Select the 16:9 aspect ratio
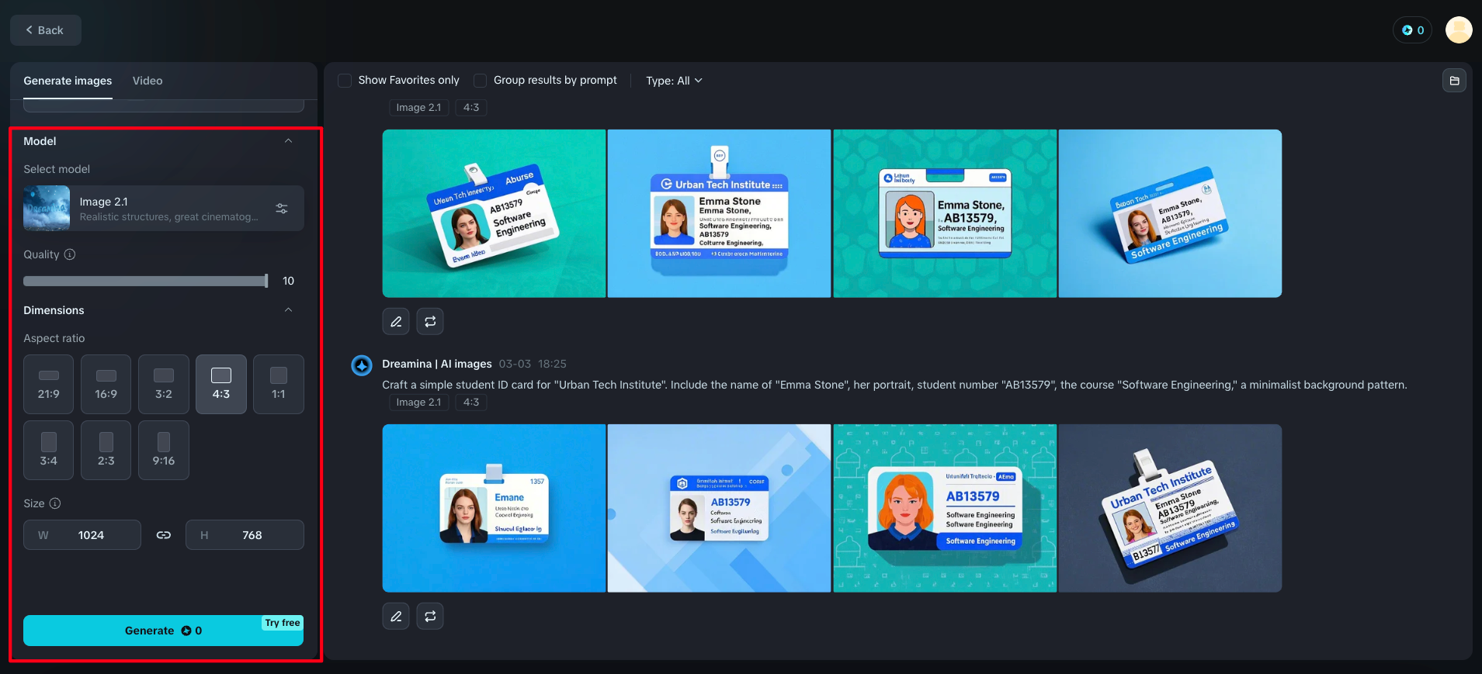1482x674 pixels. point(106,384)
